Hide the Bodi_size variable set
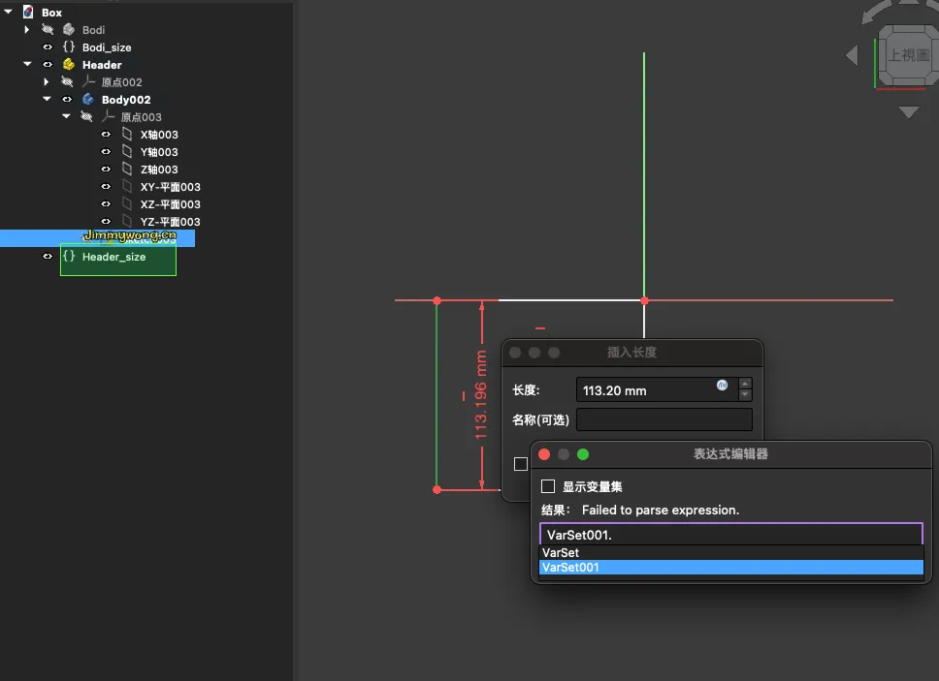This screenshot has width=939, height=681. pos(48,47)
